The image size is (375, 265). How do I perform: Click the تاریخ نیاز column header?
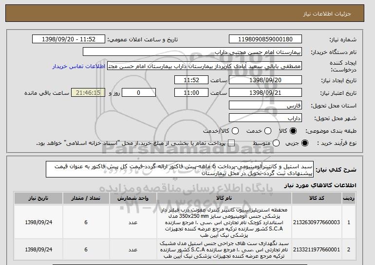click(38, 198)
